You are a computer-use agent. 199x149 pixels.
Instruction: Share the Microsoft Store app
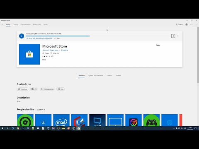pos(46,53)
